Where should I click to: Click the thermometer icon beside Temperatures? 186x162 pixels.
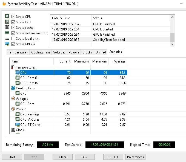pos(13,67)
